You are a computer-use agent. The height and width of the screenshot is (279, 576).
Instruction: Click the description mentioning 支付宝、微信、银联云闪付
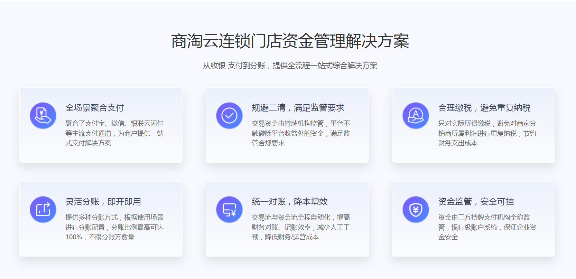pos(114,133)
